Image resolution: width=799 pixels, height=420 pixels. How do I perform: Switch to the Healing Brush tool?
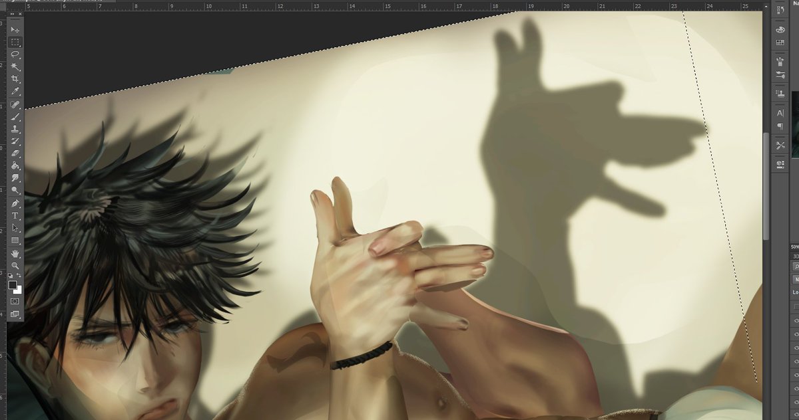coord(15,105)
